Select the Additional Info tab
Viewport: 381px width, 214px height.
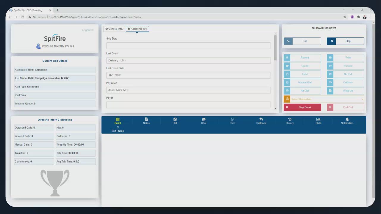[137, 29]
